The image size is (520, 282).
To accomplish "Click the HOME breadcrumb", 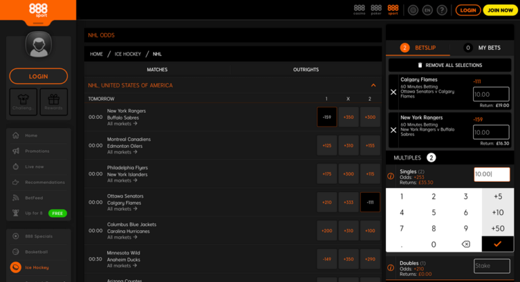I will (x=96, y=54).
